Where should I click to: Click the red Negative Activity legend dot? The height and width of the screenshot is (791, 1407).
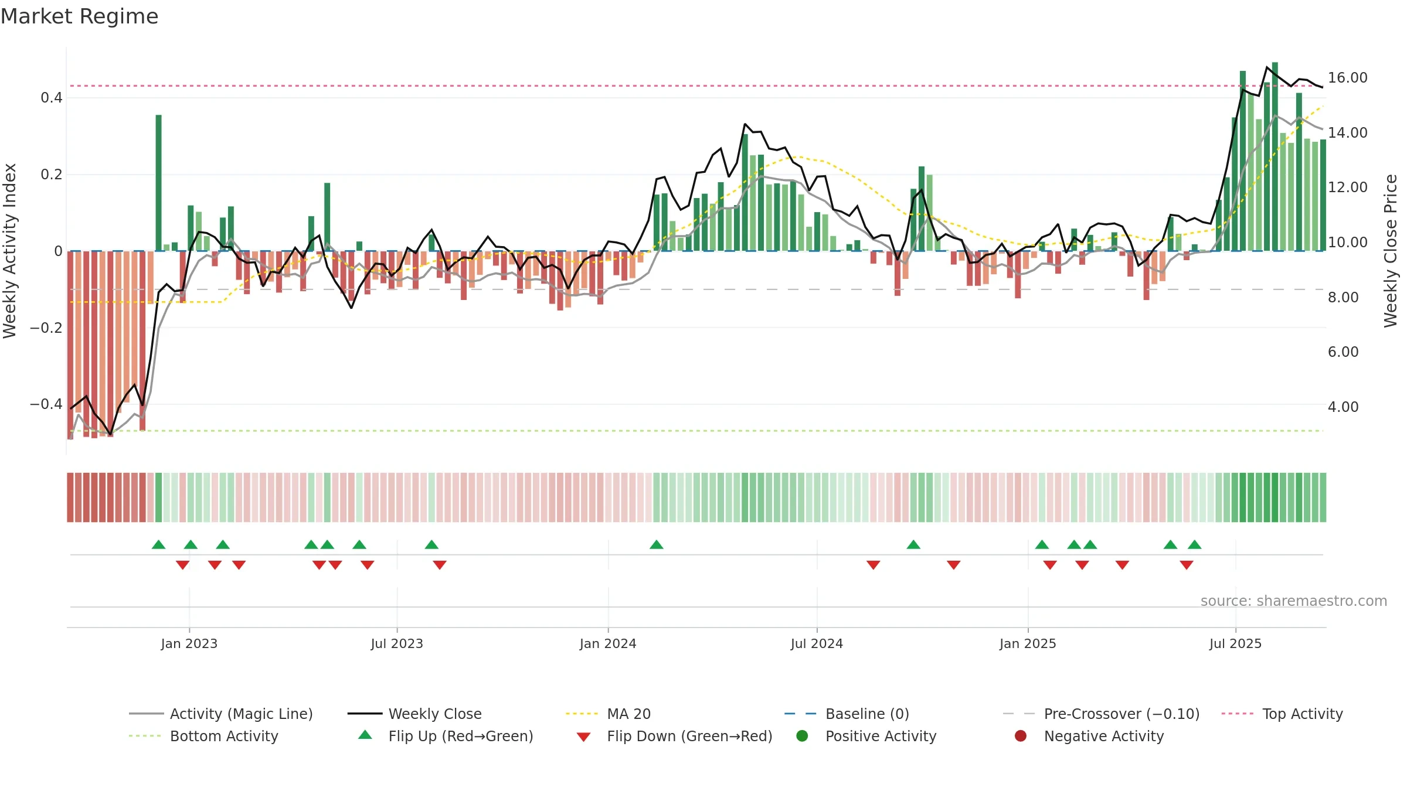coord(1021,736)
